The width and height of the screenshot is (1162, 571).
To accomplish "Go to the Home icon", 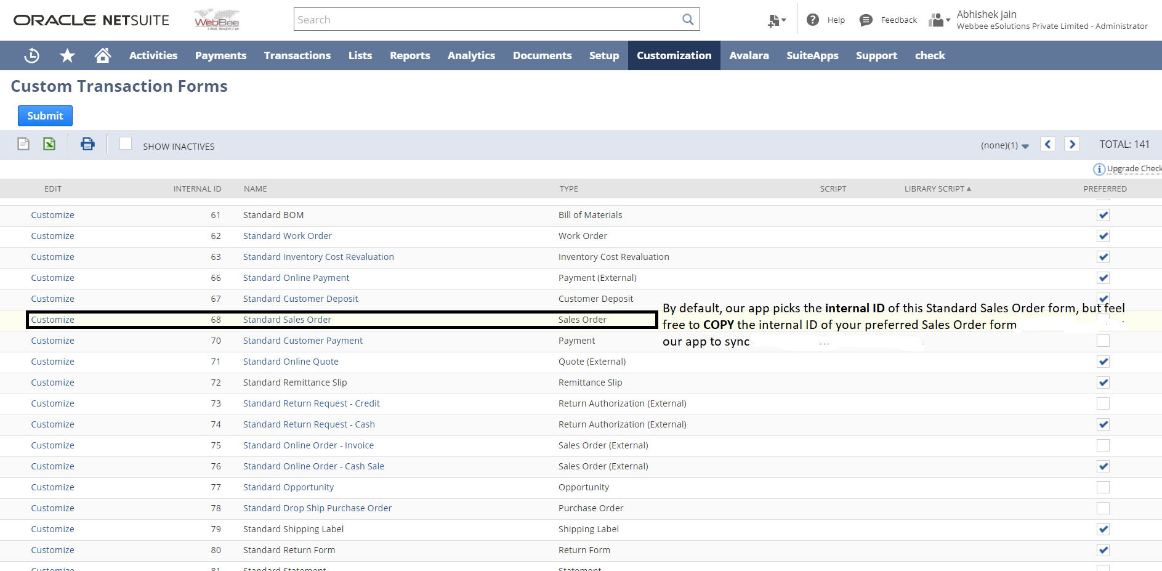I will [x=103, y=55].
